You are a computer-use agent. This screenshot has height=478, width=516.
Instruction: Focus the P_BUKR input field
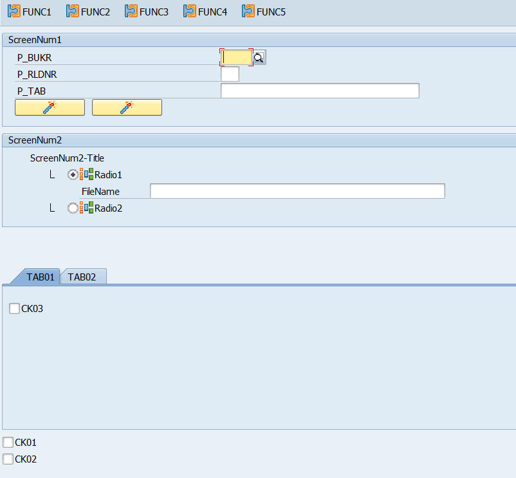236,57
